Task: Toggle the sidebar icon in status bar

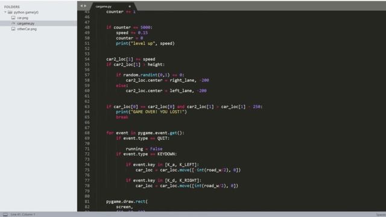Action: [x=5, y=215]
